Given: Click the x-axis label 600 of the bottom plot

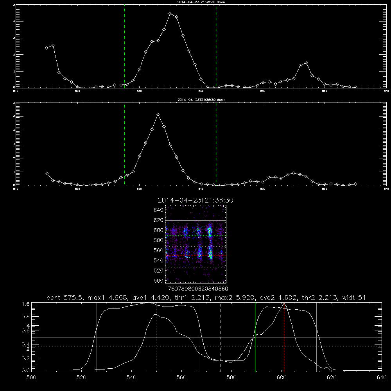Looking at the screenshot, I should tap(282, 378).
